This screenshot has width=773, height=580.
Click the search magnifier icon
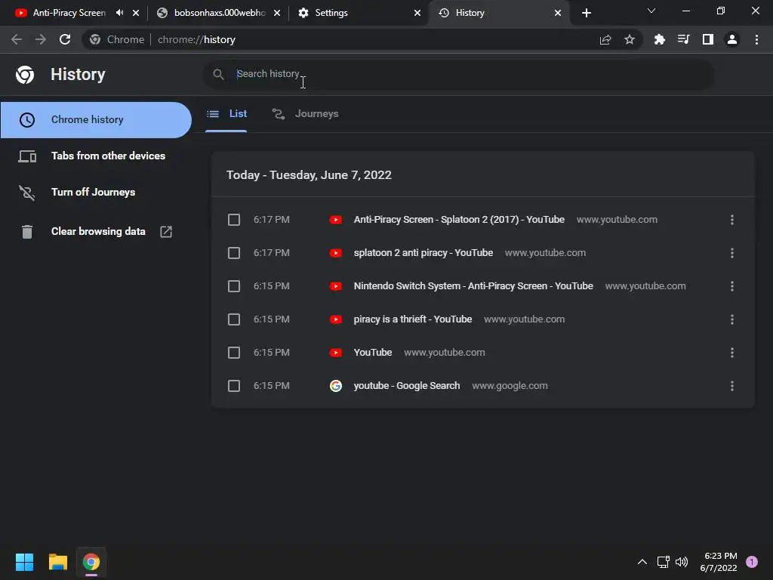[218, 74]
